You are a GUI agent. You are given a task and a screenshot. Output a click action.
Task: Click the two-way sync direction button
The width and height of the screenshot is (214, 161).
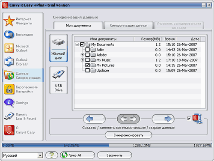click(x=128, y=119)
